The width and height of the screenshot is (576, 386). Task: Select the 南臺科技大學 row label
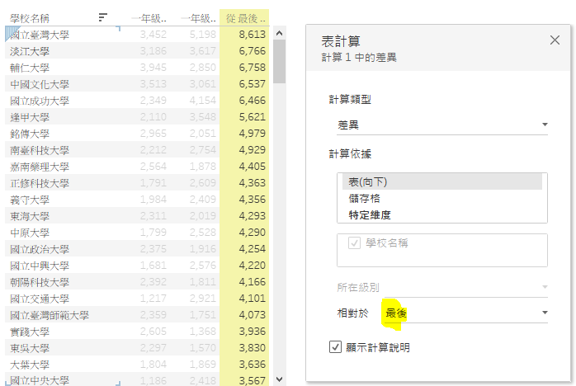40,151
